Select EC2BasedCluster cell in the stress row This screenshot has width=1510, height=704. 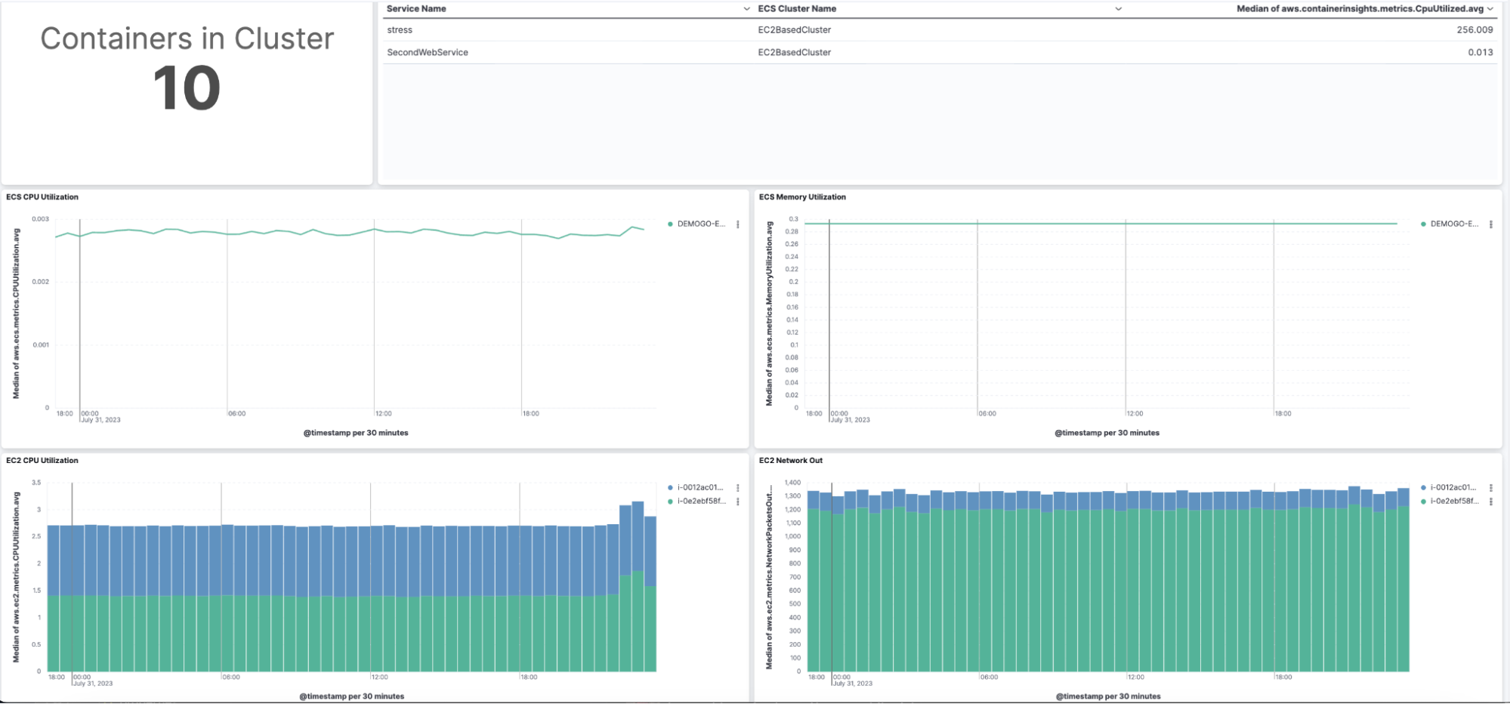pyautogui.click(x=794, y=30)
